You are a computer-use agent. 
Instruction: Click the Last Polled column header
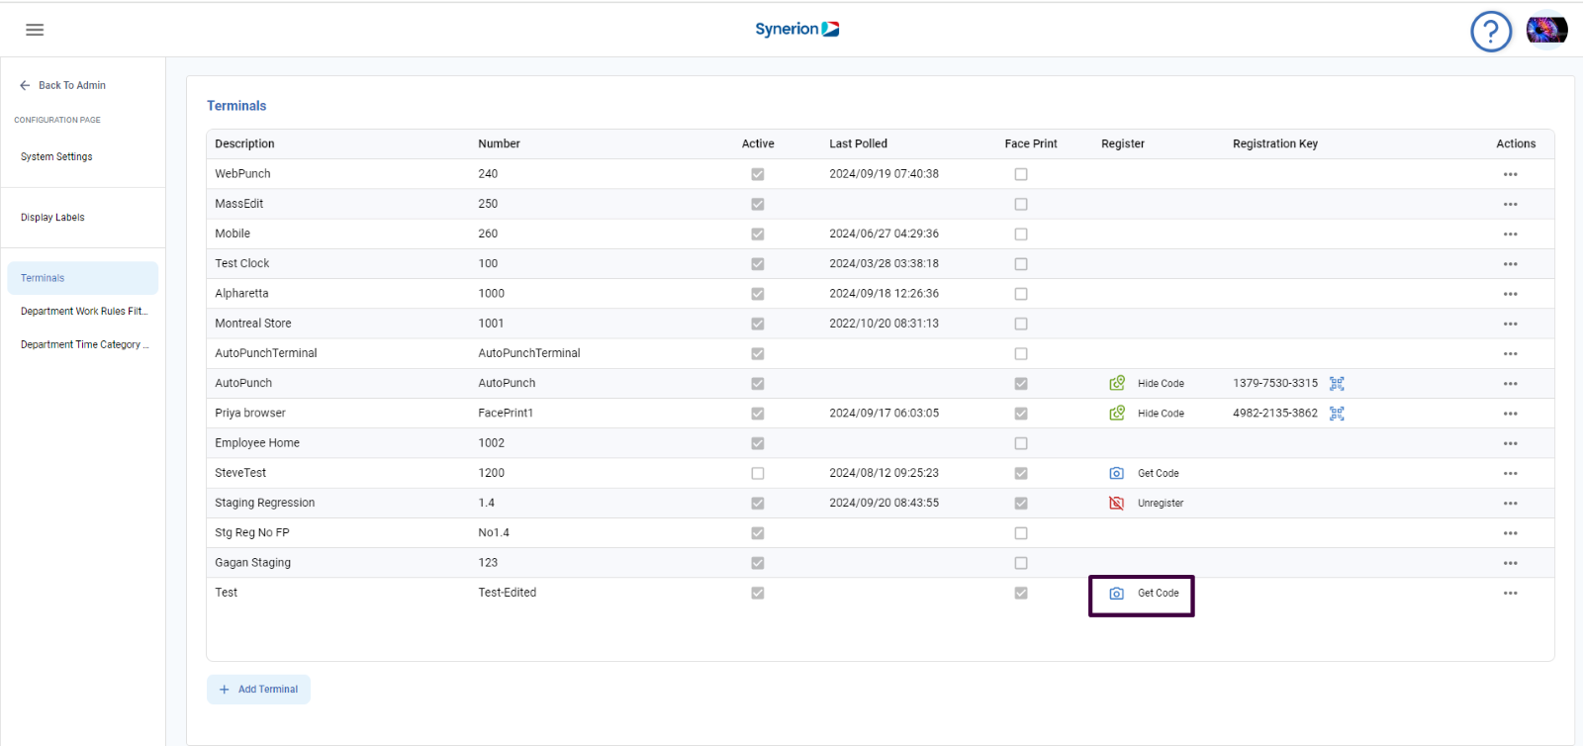pos(858,143)
